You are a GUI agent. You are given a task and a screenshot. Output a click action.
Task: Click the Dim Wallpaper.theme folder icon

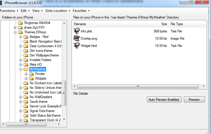(26, 55)
